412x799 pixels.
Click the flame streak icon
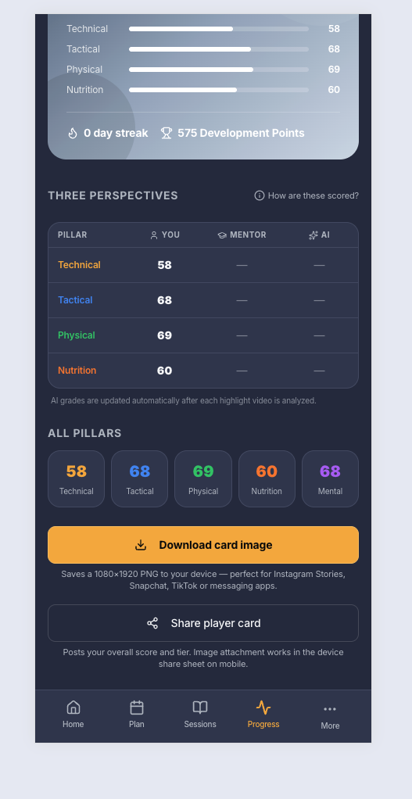point(73,133)
